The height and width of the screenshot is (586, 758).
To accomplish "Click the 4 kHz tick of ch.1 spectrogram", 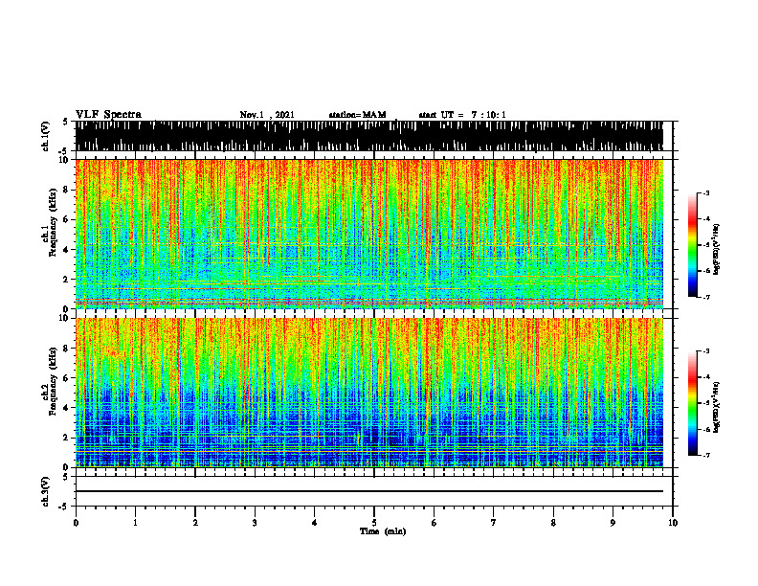I will pyautogui.click(x=67, y=250).
